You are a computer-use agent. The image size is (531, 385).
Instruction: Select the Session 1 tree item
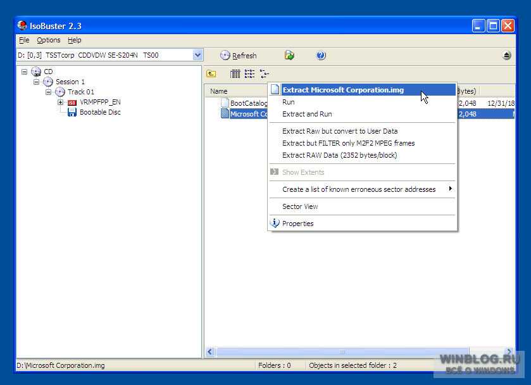70,82
